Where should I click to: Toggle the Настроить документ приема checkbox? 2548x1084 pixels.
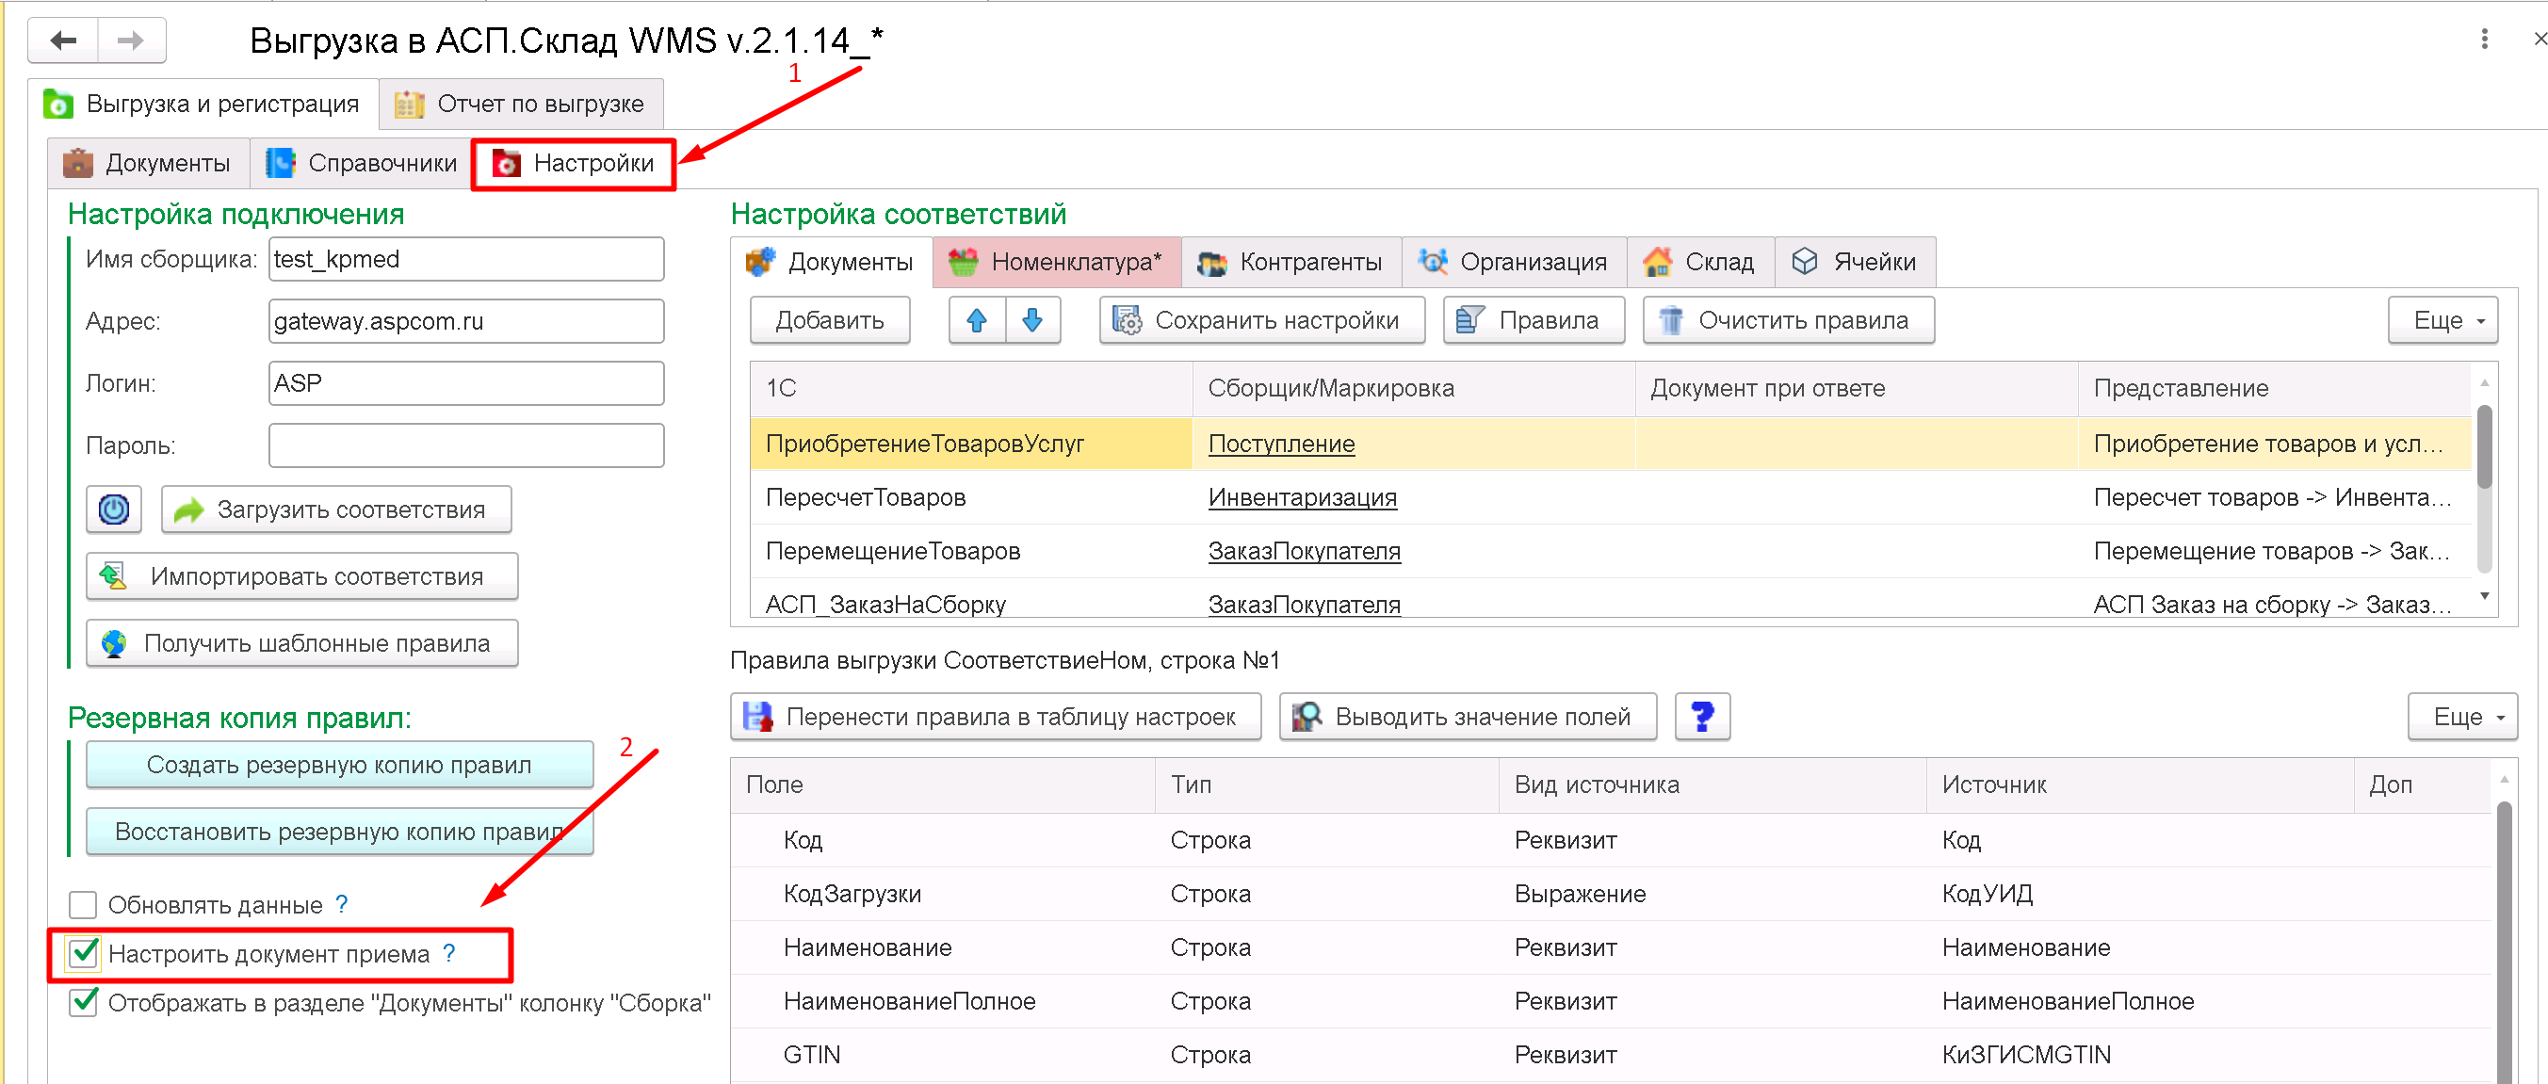[x=83, y=953]
